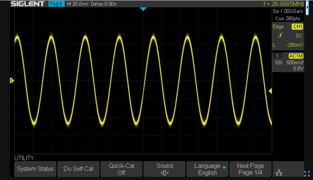Click the yellow trigger level arrow
This screenshot has height=180, width=313.
coord(270,91)
